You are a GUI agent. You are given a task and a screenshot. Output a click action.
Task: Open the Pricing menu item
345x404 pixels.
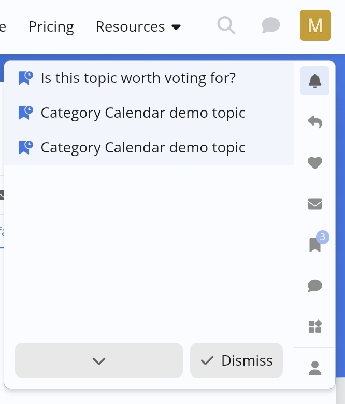pos(51,26)
